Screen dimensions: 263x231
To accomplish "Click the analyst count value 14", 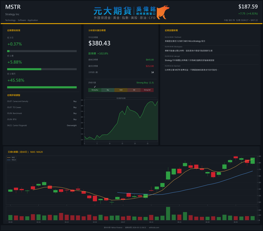I will tap(153, 72).
